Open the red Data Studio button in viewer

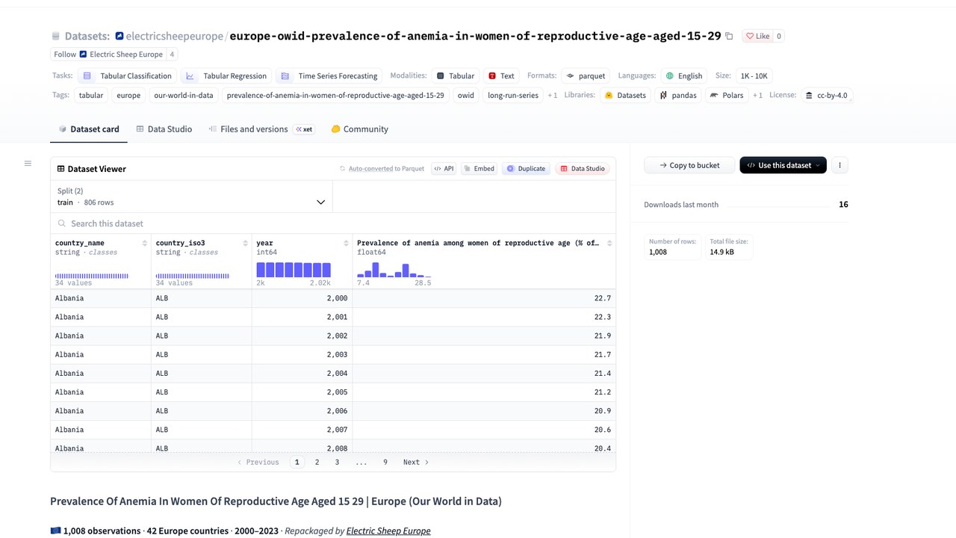[x=583, y=169]
